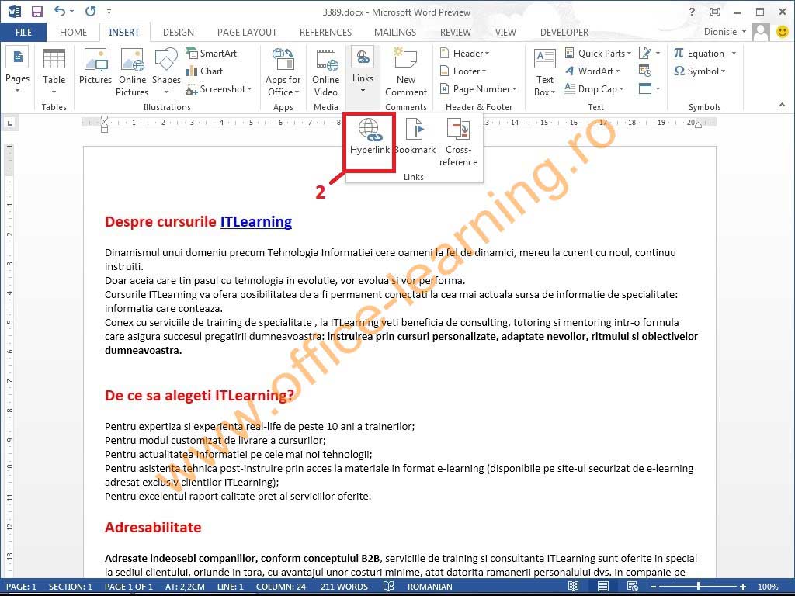Open Ribbon Display Options in the title bar
This screenshot has width=795, height=596.
[x=715, y=12]
